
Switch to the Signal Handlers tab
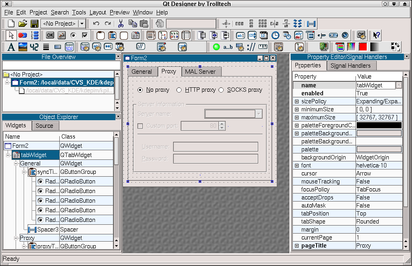(350, 66)
